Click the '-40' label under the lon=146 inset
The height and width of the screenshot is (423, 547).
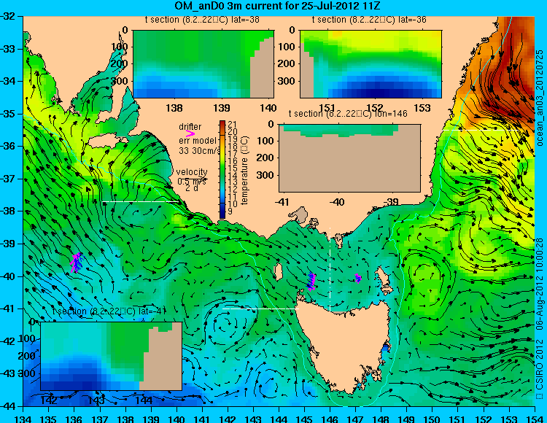[x=337, y=202]
